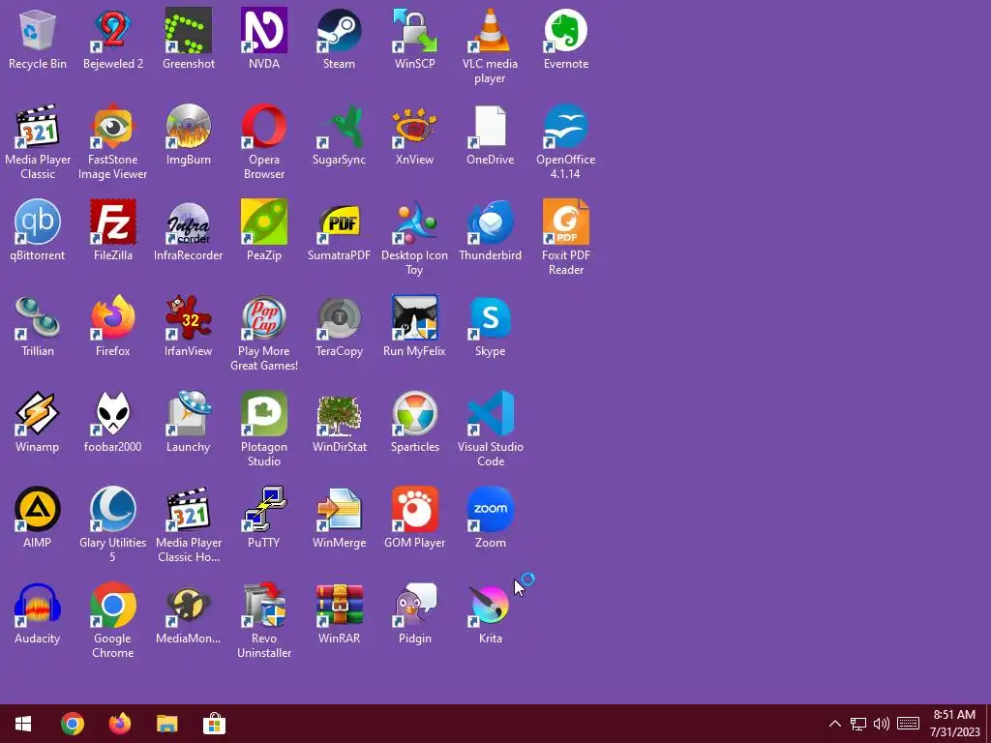Click the foobar2000 icon
Image resolution: width=991 pixels, height=743 pixels.
pyautogui.click(x=112, y=414)
